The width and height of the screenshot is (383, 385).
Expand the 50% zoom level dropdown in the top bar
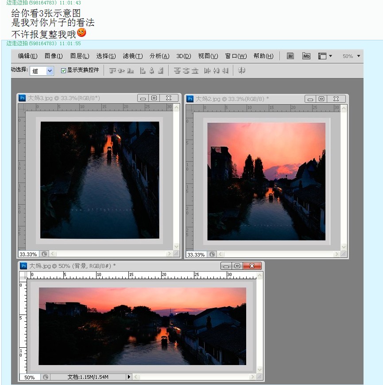coord(358,56)
